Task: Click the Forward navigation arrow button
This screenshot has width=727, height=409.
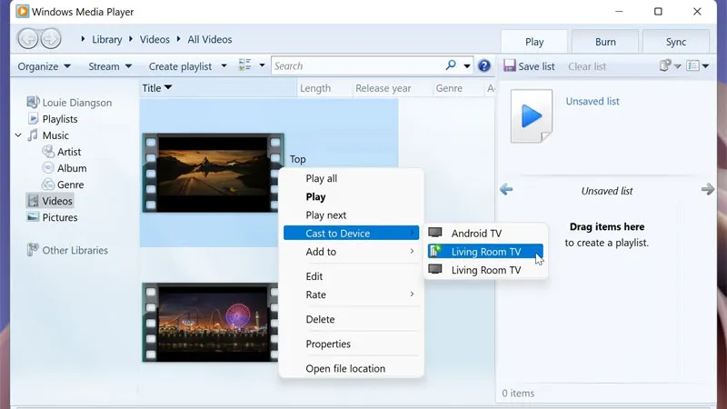Action: (51, 38)
